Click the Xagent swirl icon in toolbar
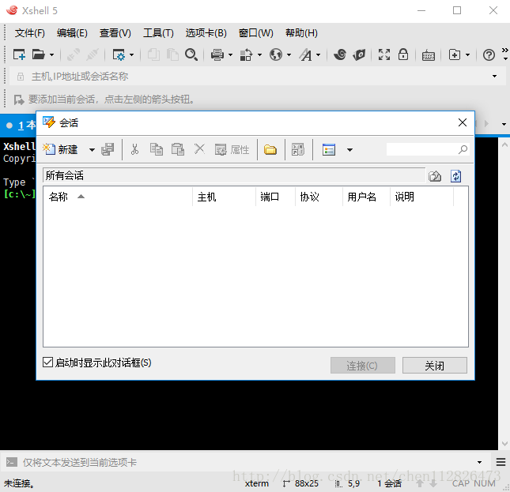 click(340, 54)
